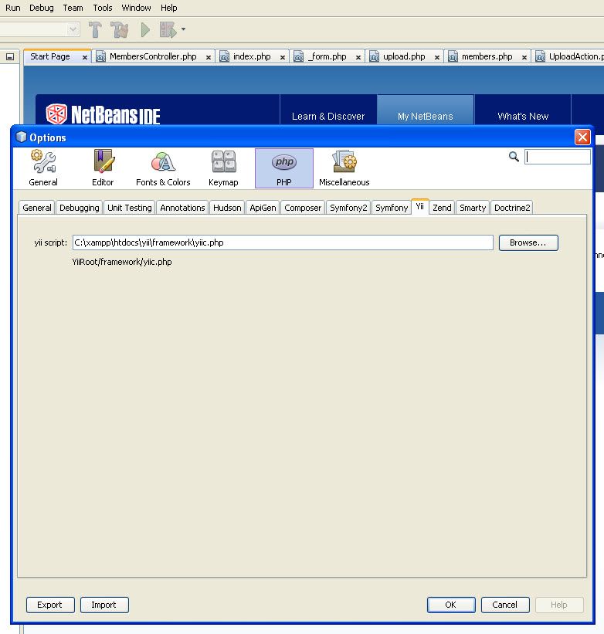Image resolution: width=604 pixels, height=634 pixels.
Task: Click the Debug Project toolbar icon
Action: pos(168,29)
